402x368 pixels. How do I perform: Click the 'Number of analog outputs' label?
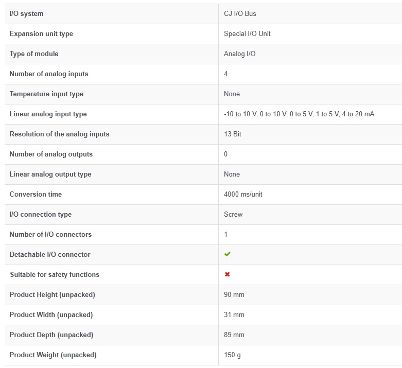(51, 154)
